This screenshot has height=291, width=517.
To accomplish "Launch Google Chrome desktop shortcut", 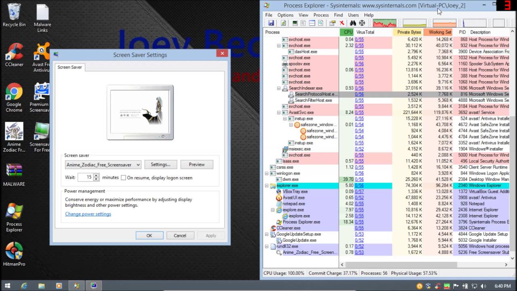I will click(x=14, y=98).
